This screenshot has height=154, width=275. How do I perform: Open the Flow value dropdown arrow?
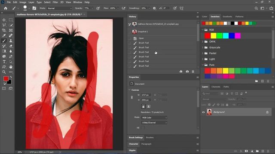[x=118, y=8]
